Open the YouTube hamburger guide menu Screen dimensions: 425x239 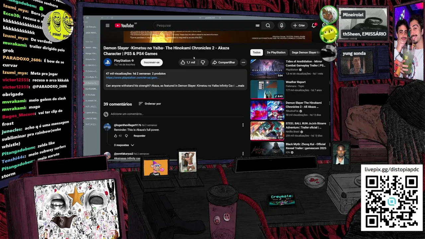coord(108,26)
